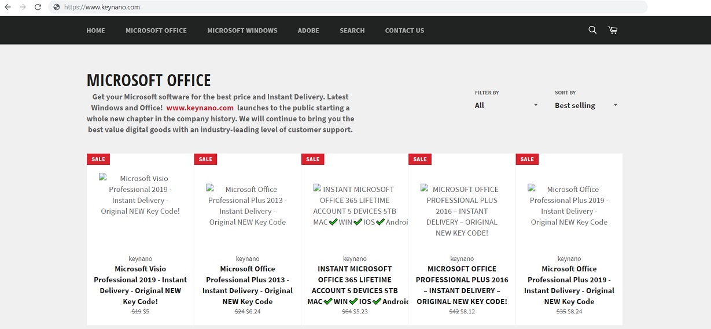This screenshot has width=711, height=329.
Task: Click Office Professional Plus 2016 product image
Action: tap(462, 211)
